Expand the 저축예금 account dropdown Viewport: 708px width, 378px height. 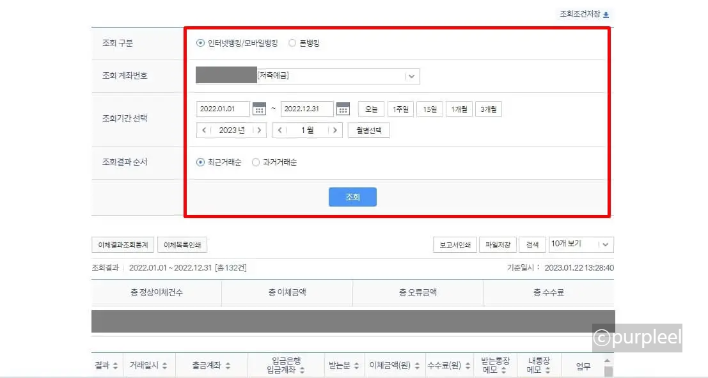click(x=412, y=75)
